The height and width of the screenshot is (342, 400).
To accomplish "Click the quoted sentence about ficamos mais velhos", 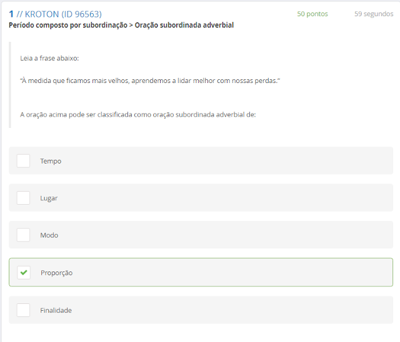I will click(x=150, y=81).
